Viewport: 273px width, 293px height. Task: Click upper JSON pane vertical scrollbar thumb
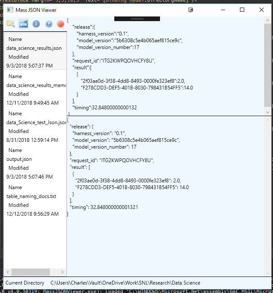point(267,65)
